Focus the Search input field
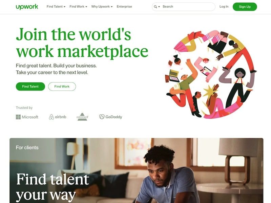 188,7
